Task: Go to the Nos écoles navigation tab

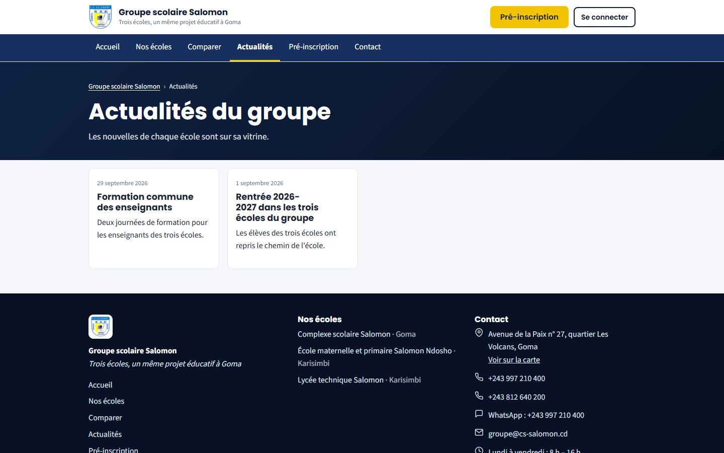Action: click(154, 47)
